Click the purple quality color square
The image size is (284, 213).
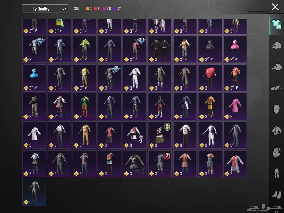point(115,9)
